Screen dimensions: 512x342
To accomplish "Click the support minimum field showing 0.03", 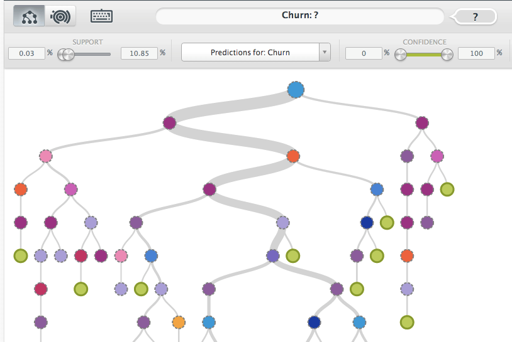I will pyautogui.click(x=26, y=53).
